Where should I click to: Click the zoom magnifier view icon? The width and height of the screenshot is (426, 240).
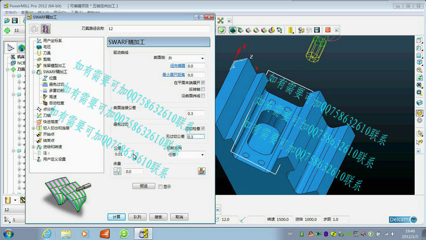(x=420, y=70)
